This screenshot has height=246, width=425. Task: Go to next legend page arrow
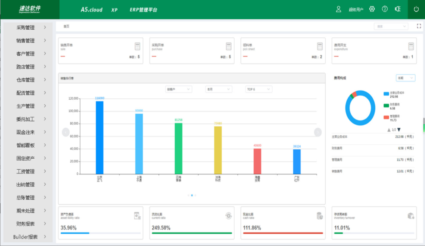(x=399, y=130)
